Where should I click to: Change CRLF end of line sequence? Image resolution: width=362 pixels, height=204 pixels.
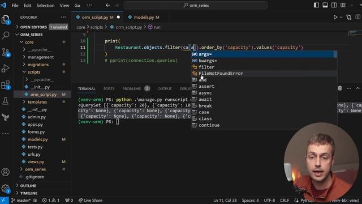pos(285,201)
